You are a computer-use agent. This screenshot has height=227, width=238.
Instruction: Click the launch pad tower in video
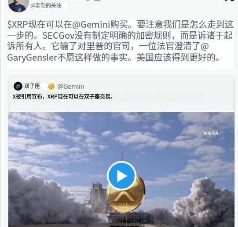[x=97, y=196]
